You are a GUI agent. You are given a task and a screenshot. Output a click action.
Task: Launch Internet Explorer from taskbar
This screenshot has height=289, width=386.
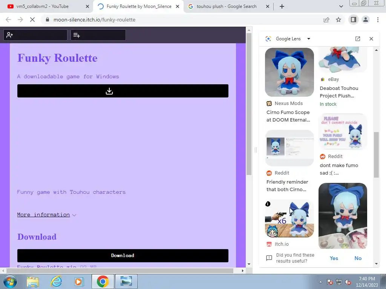[56, 281]
